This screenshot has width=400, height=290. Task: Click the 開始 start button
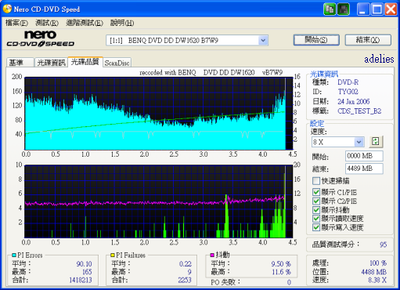pos(316,40)
